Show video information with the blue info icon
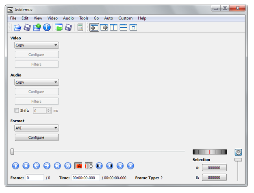This screenshot has height=193, width=254. tap(47, 27)
